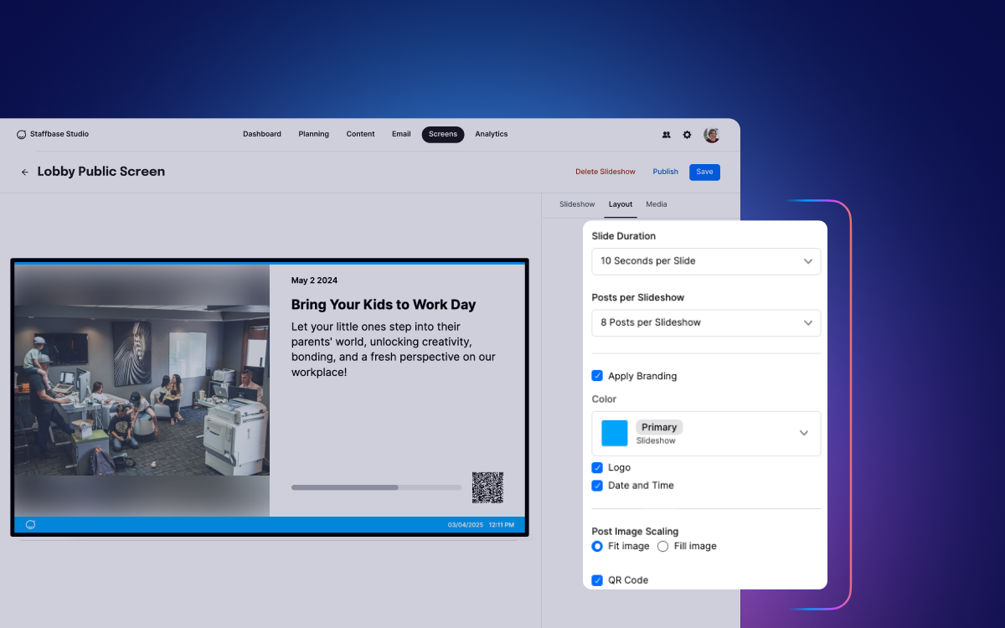Screen dimensions: 1005x628
Task: Select the Layout tab
Action: tap(621, 204)
